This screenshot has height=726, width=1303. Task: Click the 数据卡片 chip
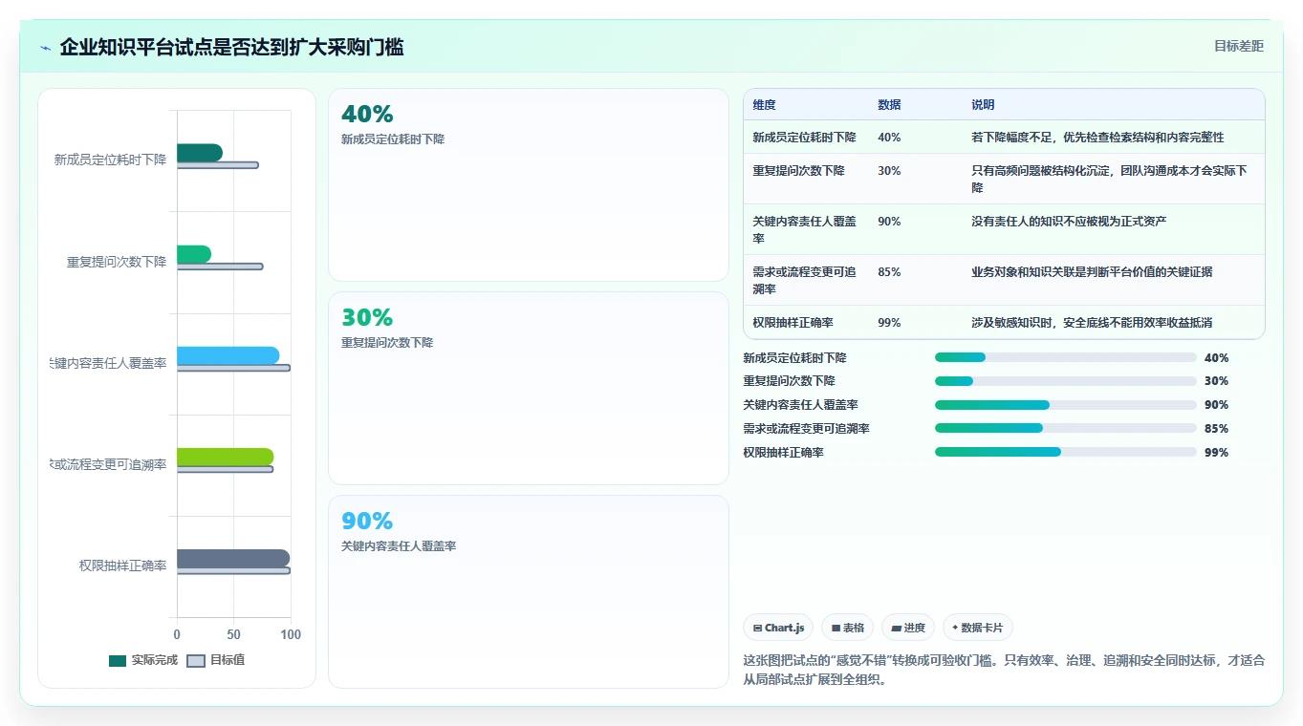(977, 628)
